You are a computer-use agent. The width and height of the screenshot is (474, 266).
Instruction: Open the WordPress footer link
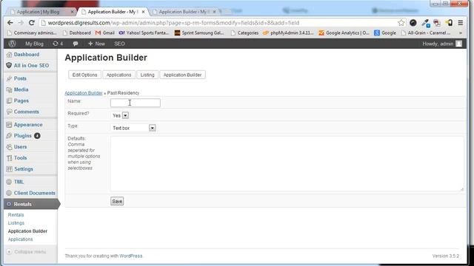tap(130, 256)
